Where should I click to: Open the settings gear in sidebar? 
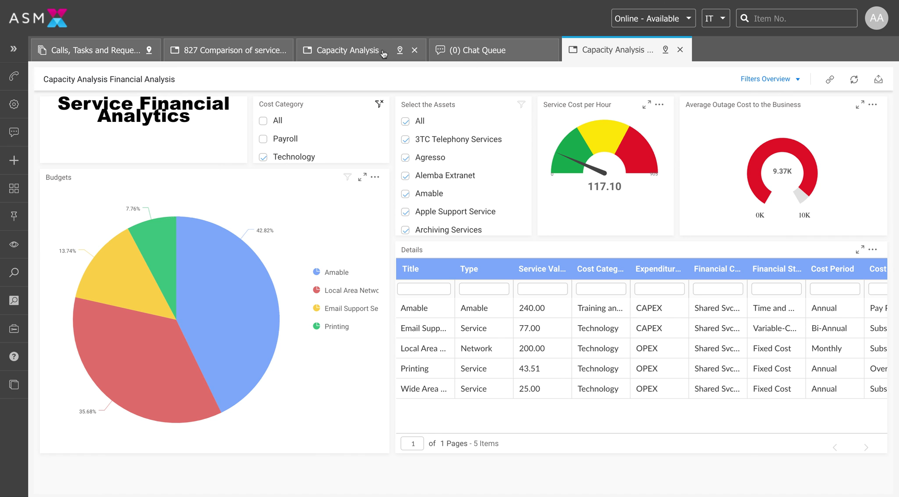(x=14, y=104)
